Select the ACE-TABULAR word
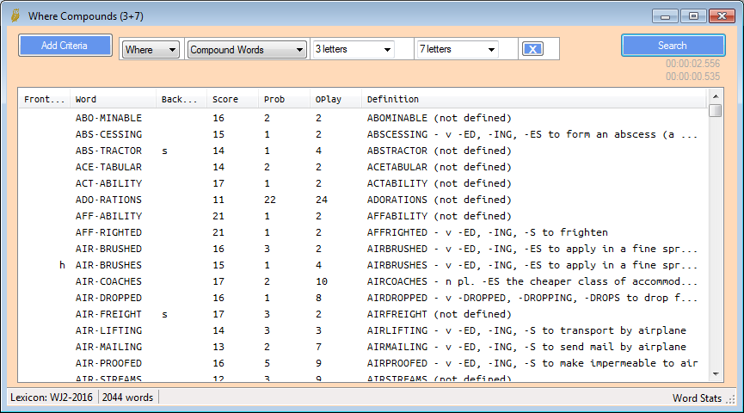This screenshot has width=744, height=413. click(108, 167)
